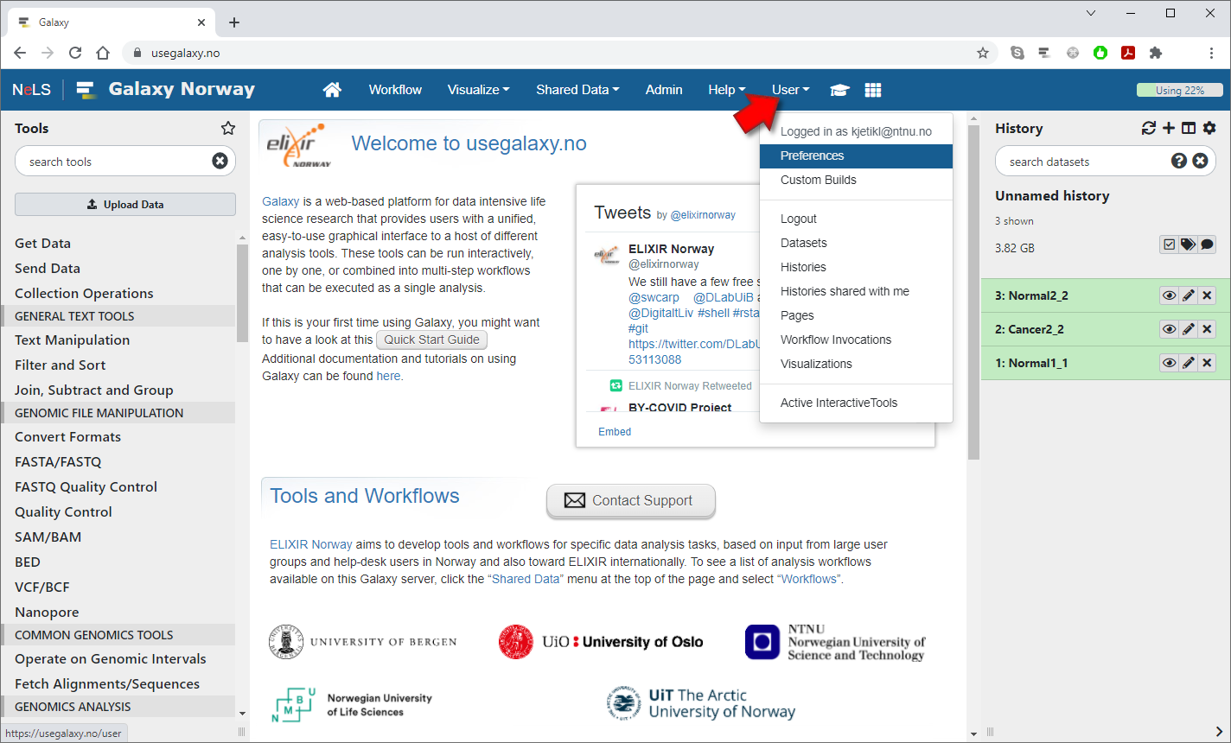Toggle dataset selection checkbox icon in history

(1169, 244)
